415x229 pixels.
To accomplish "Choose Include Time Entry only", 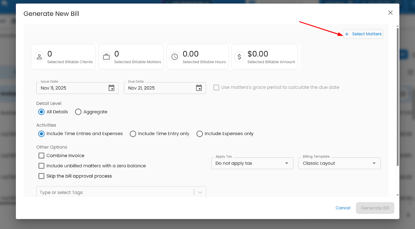I will [133, 134].
